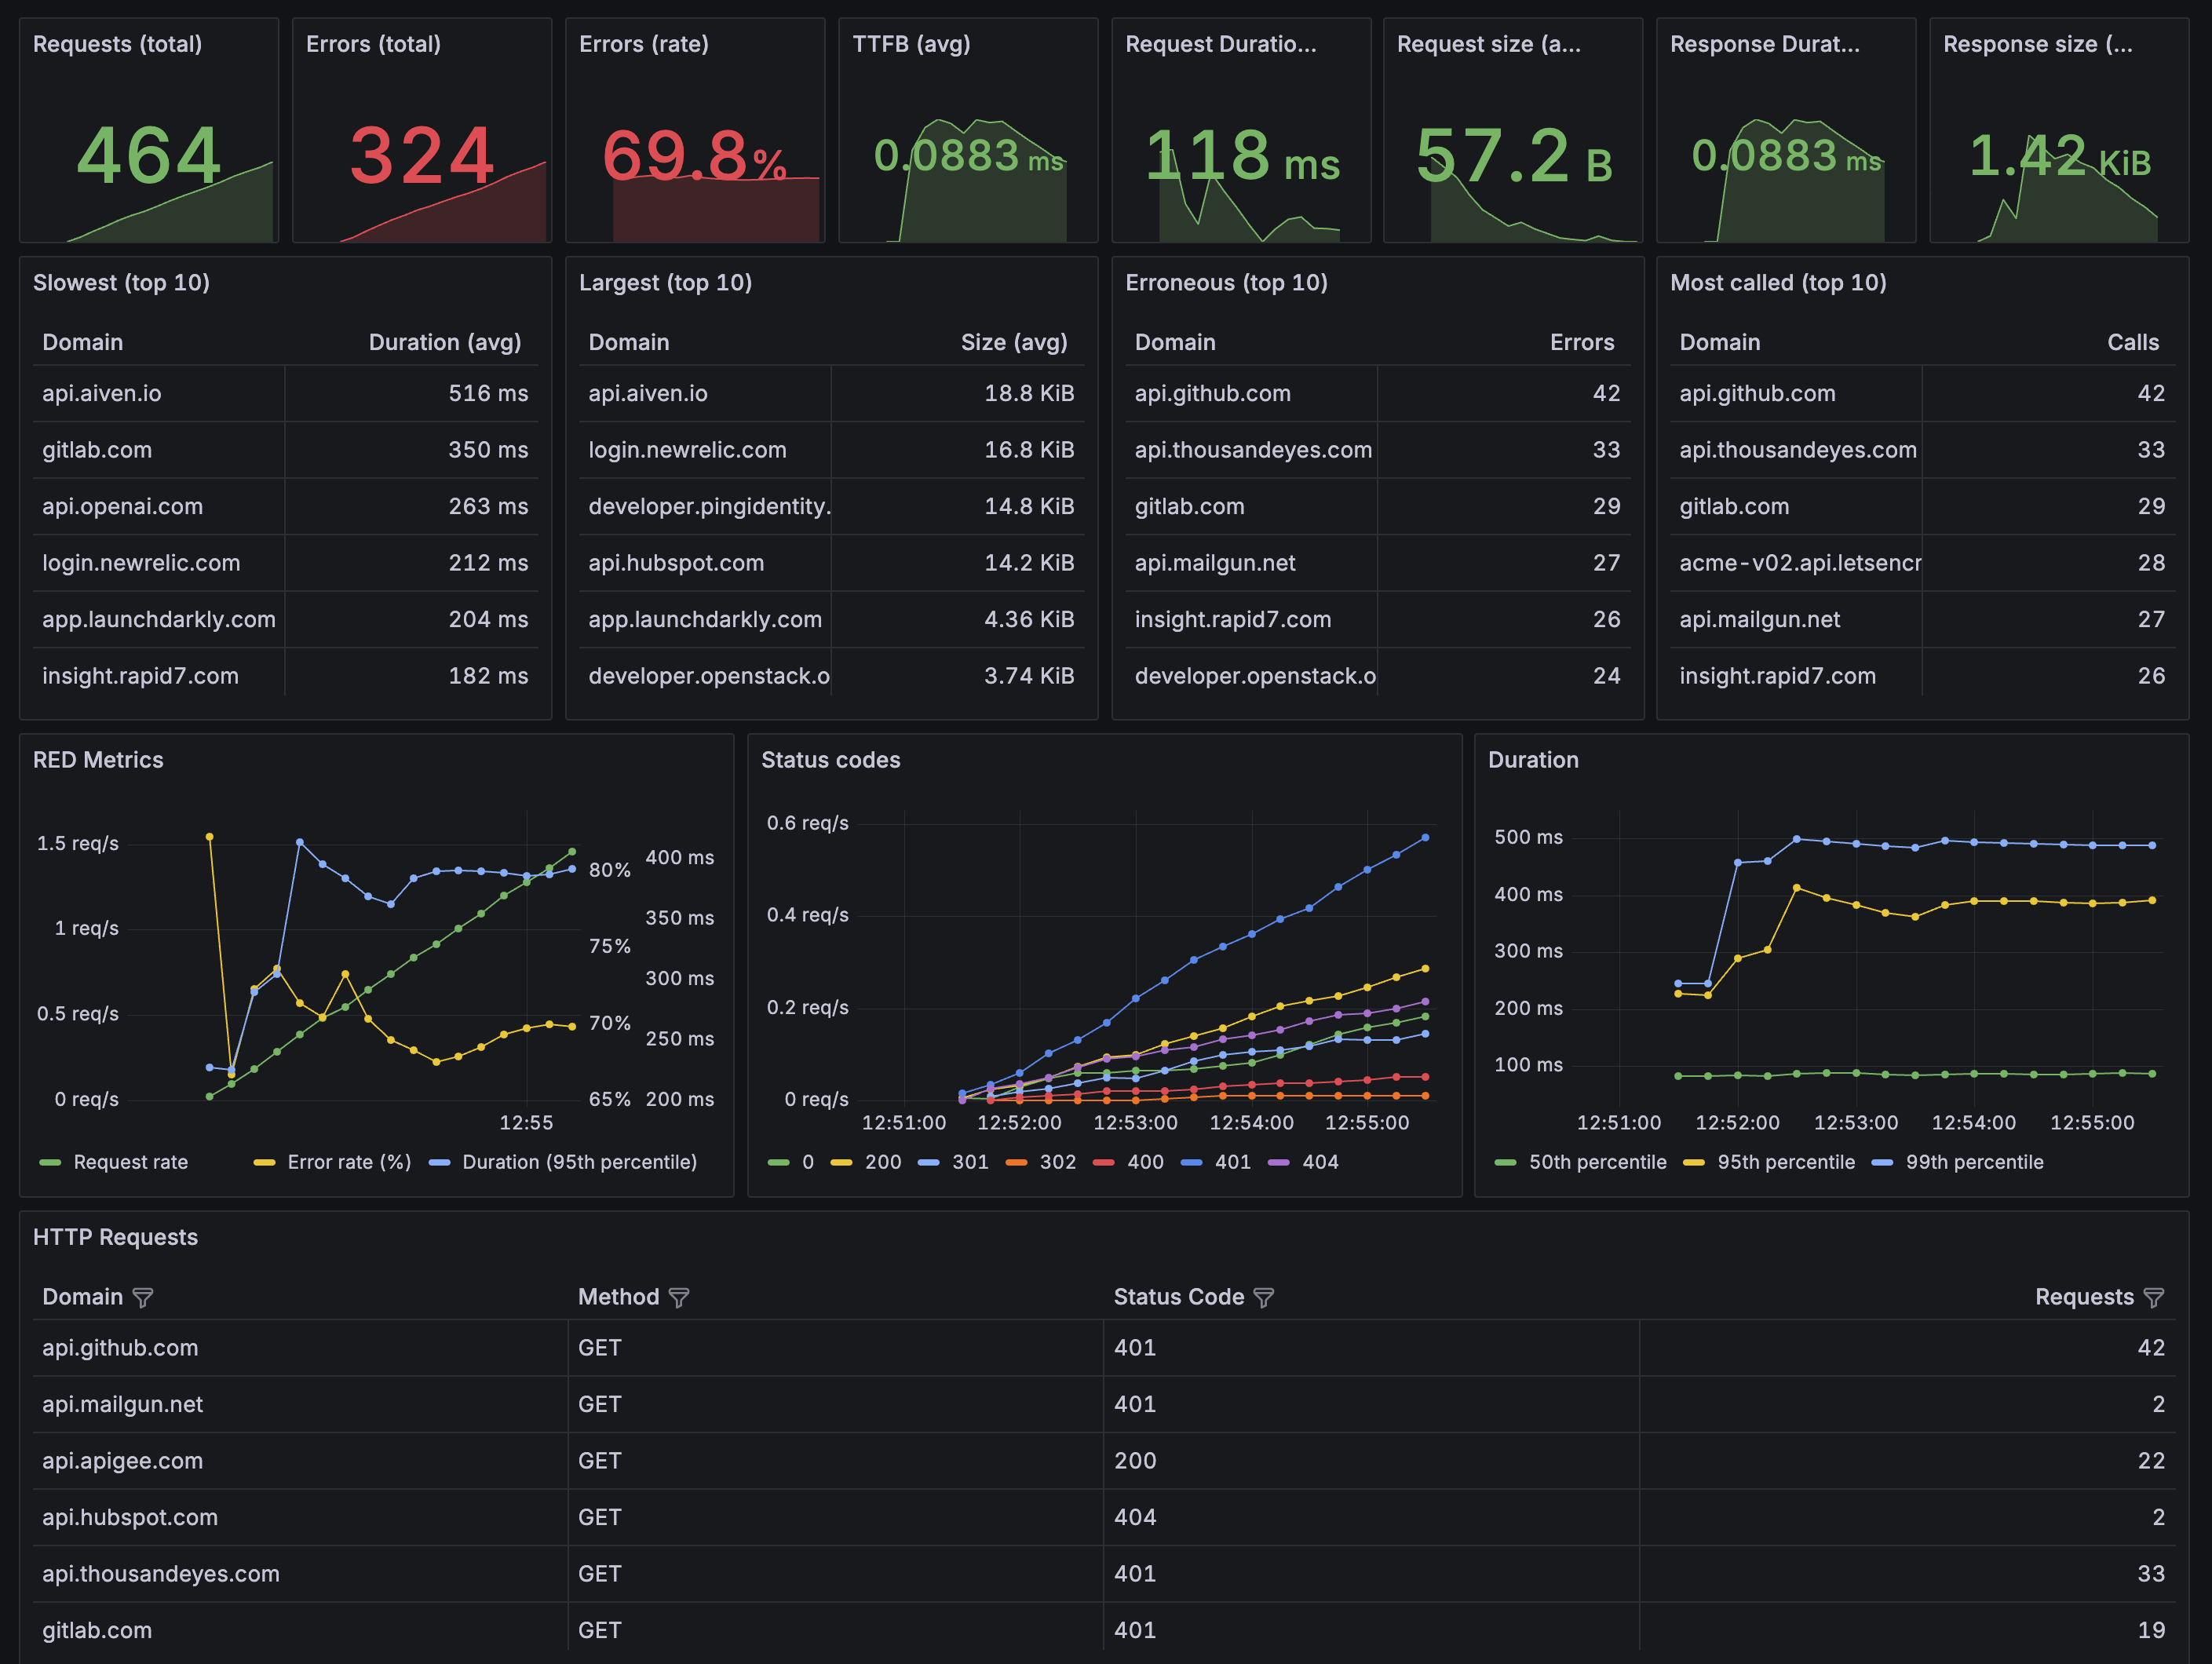Open the Method column filter
The height and width of the screenshot is (1664, 2212).
[x=679, y=1297]
